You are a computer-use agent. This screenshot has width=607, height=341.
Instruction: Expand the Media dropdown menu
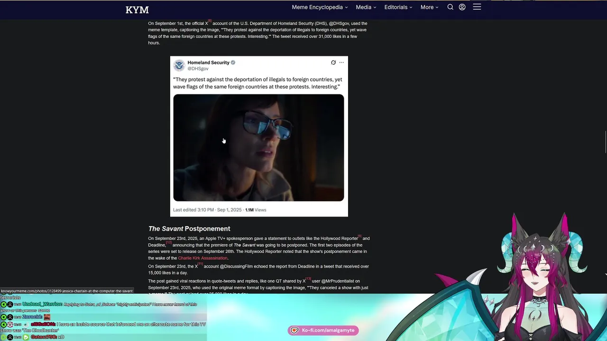tap(366, 7)
